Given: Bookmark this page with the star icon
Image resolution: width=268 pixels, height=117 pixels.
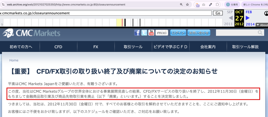Looking at the screenshot, I should coord(187,5).
